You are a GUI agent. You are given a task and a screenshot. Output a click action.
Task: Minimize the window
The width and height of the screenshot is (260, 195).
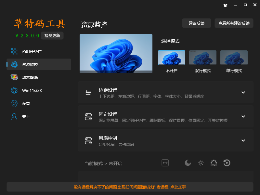coord(235,5)
